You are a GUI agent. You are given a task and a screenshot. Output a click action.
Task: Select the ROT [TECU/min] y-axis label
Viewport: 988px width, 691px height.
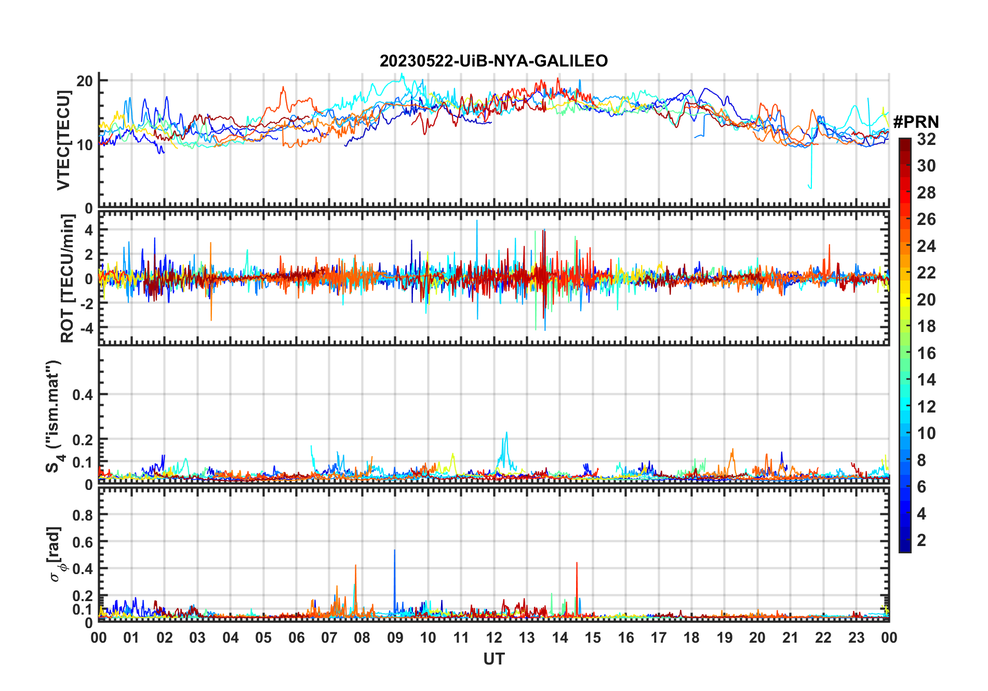(68, 278)
